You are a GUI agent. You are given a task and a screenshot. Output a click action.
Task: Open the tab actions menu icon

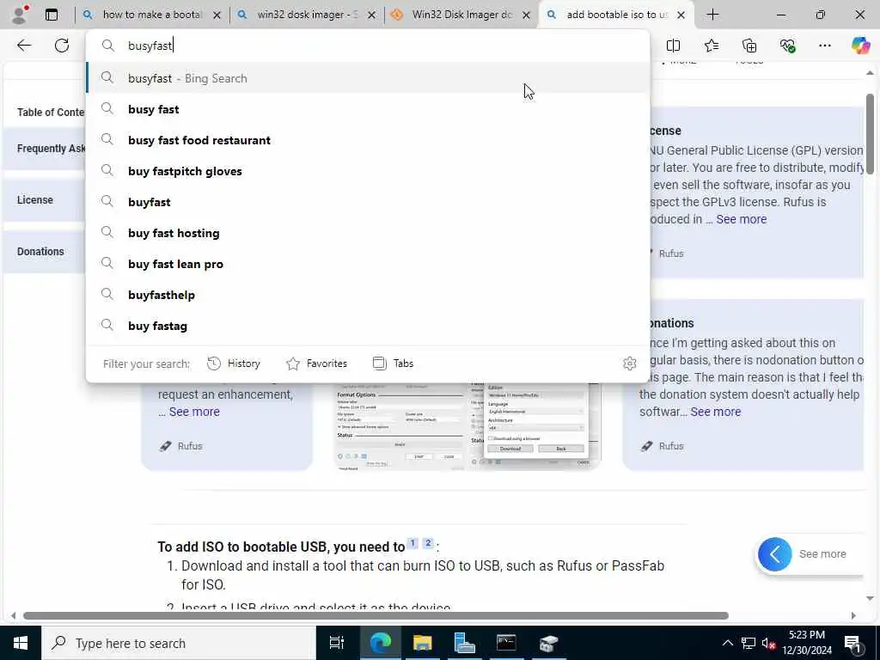(x=52, y=15)
